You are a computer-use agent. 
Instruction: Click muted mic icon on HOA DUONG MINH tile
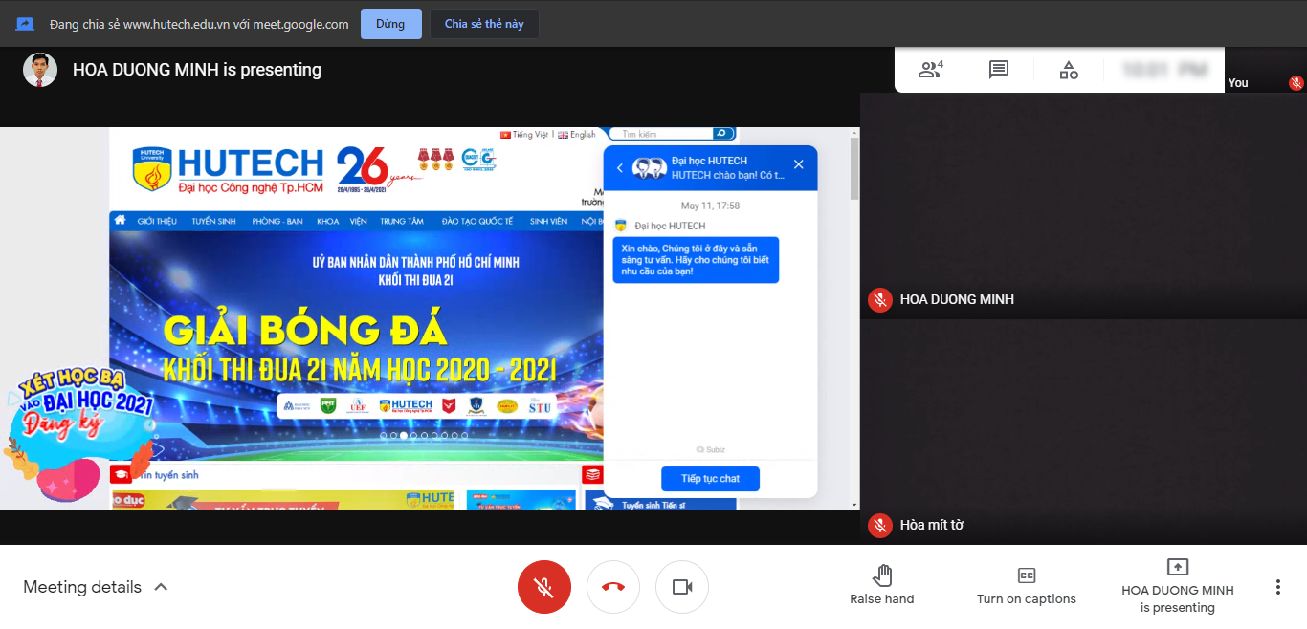pos(880,299)
